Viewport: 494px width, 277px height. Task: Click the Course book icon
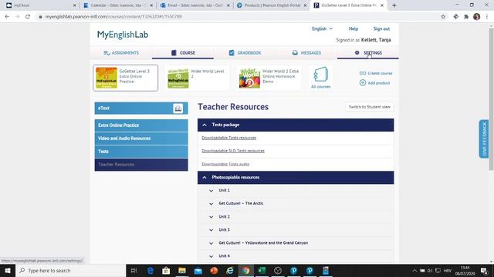coord(174,53)
